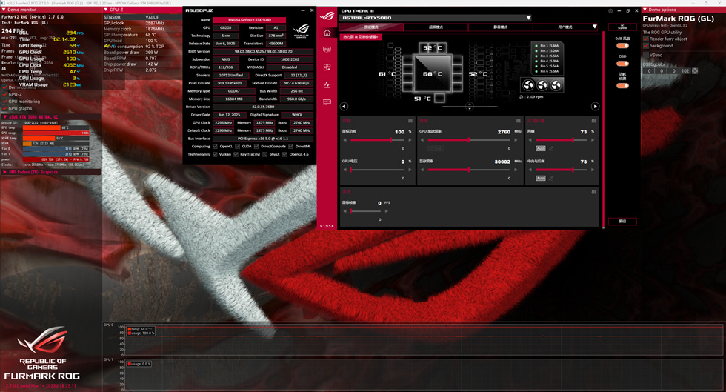Open the home page in GPU Tweak sidebar
This screenshot has height=392, width=726.
click(x=327, y=33)
